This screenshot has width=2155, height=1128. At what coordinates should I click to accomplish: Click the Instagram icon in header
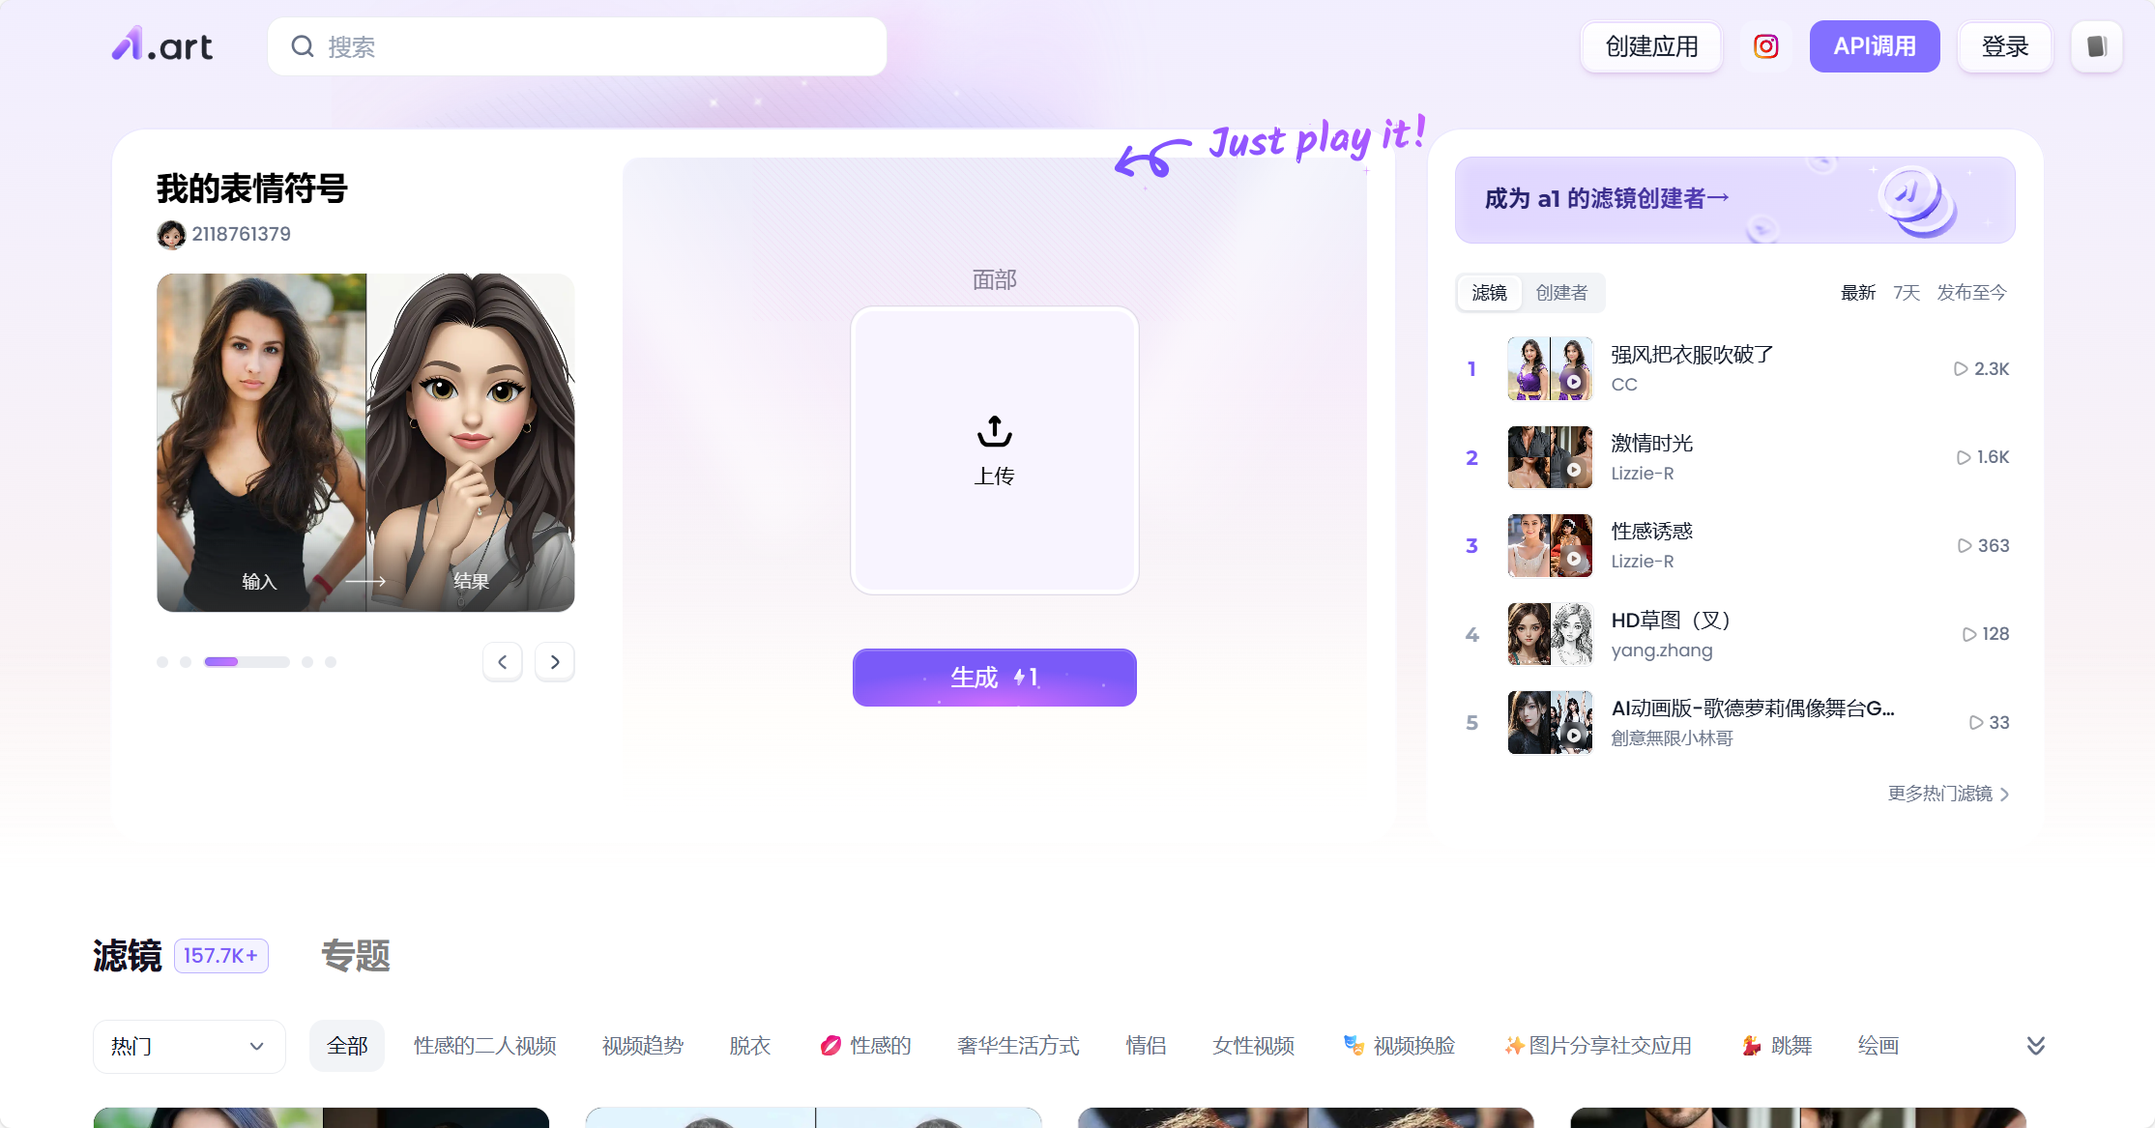[1765, 46]
